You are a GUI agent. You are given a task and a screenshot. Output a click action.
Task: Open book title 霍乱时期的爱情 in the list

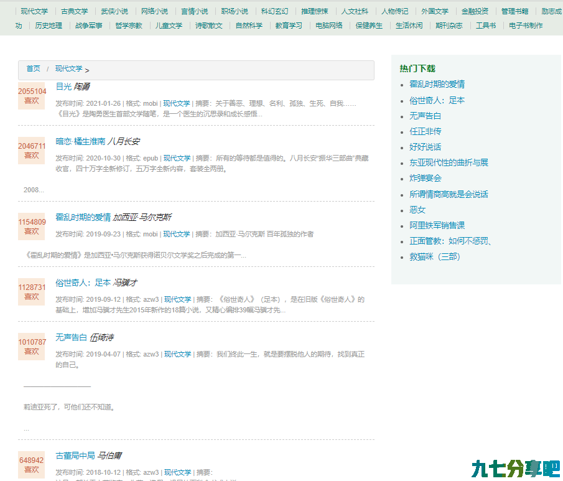[x=83, y=217]
